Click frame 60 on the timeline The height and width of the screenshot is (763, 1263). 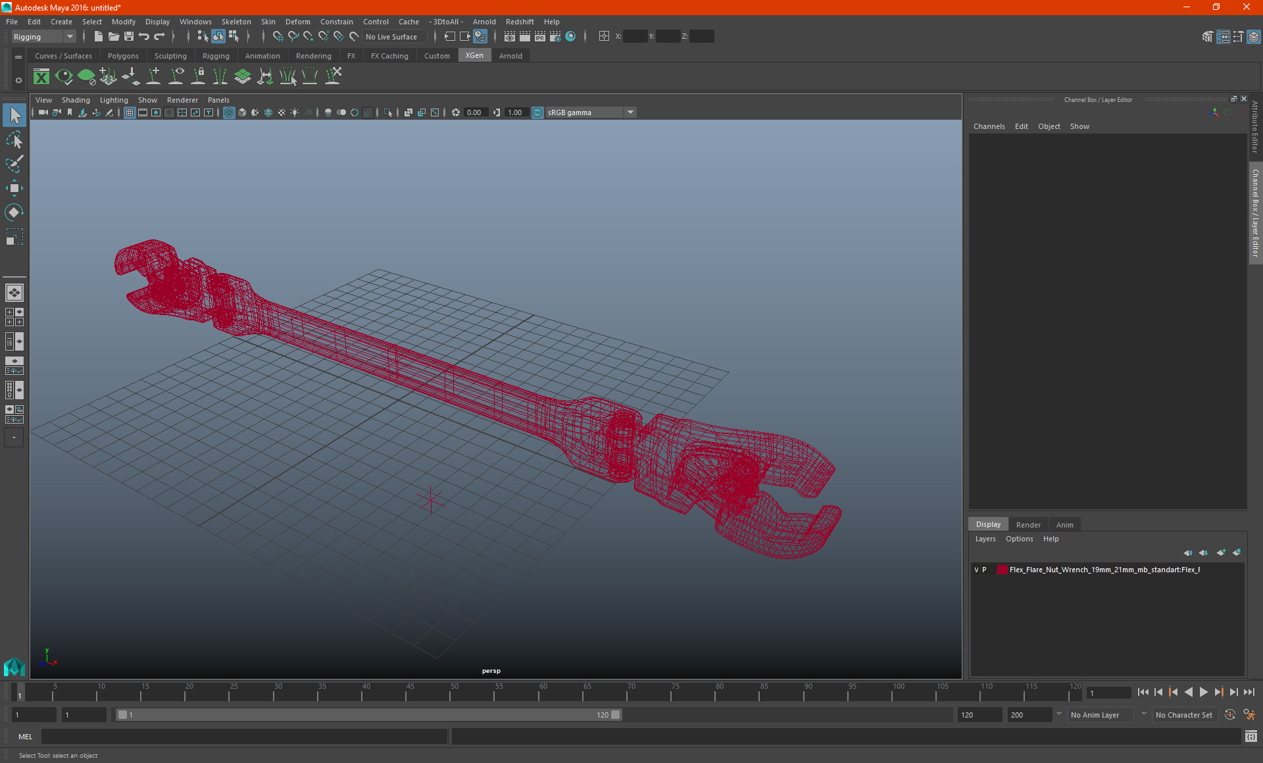coord(543,692)
